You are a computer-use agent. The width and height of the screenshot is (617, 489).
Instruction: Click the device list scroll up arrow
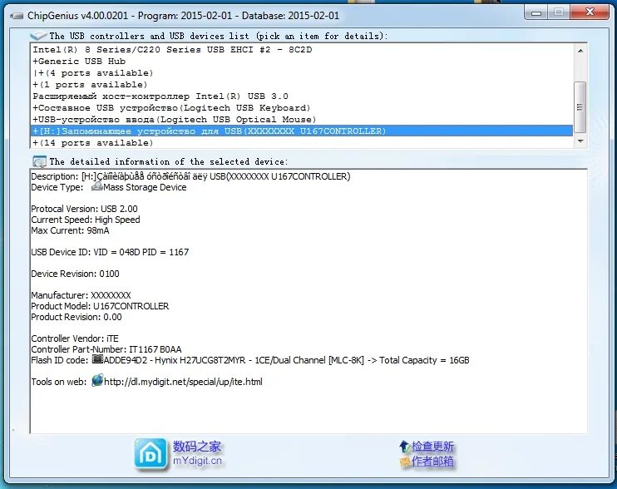[580, 51]
